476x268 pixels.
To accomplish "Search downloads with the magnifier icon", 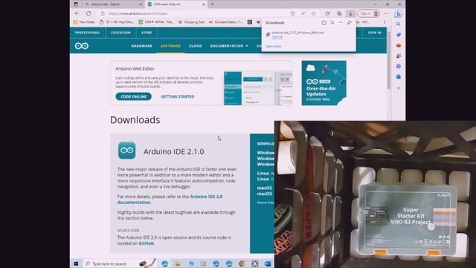I will pos(332,22).
